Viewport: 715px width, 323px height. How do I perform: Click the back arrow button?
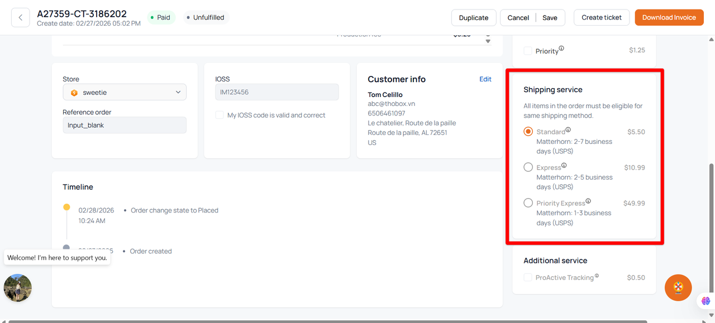coord(21,17)
